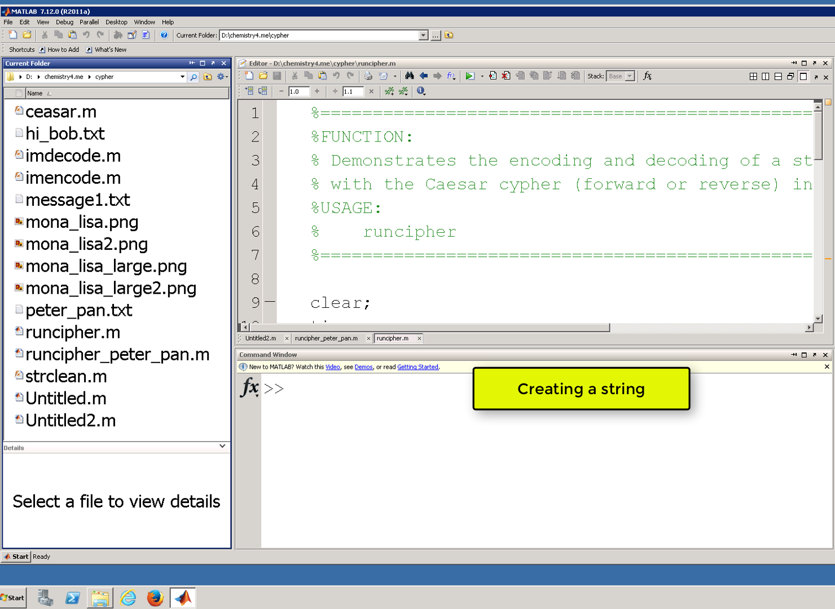The width and height of the screenshot is (835, 609).
Task: Click the 1.0 increment value field
Action: coord(298,91)
